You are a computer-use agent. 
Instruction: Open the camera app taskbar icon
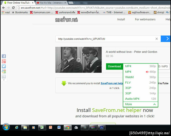(85, 127)
